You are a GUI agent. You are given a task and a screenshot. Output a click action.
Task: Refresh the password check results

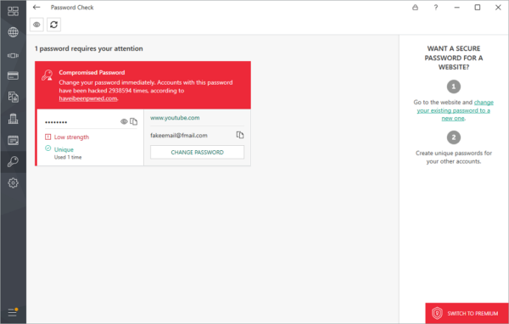tap(54, 25)
